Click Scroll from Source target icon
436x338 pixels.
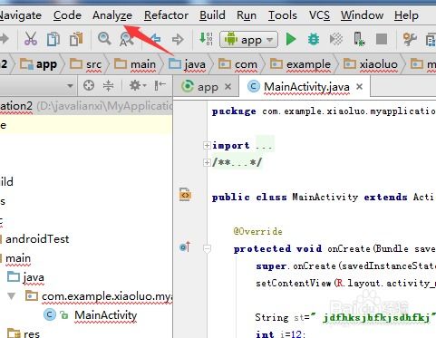click(89, 85)
